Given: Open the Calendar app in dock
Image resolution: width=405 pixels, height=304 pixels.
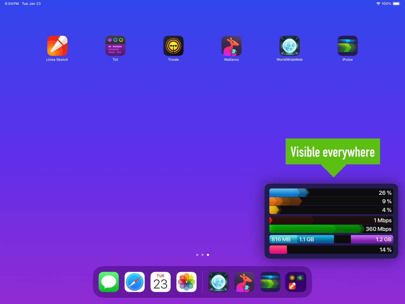Looking at the screenshot, I should (160, 282).
